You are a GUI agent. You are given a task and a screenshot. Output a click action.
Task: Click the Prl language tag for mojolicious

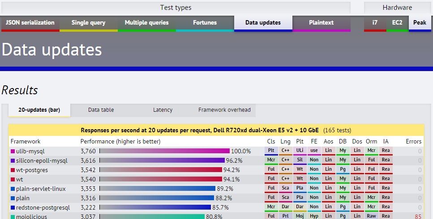[x=286, y=216]
